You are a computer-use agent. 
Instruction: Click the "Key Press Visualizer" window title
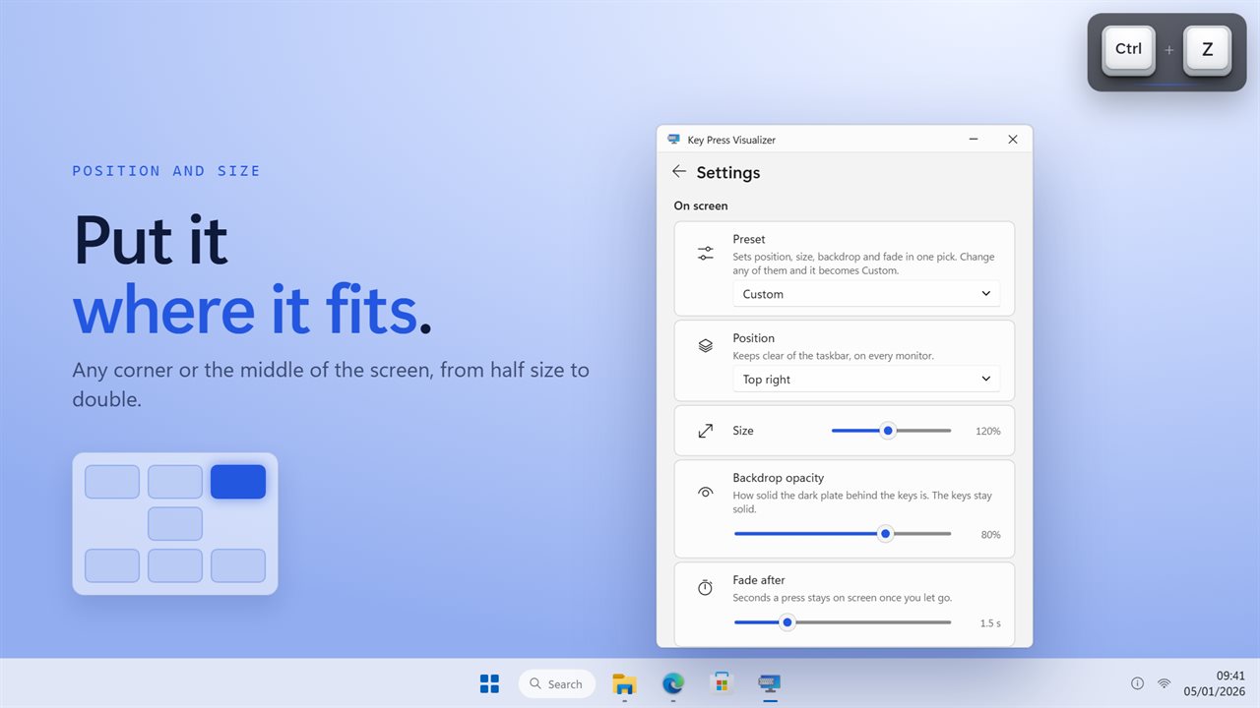[731, 140]
